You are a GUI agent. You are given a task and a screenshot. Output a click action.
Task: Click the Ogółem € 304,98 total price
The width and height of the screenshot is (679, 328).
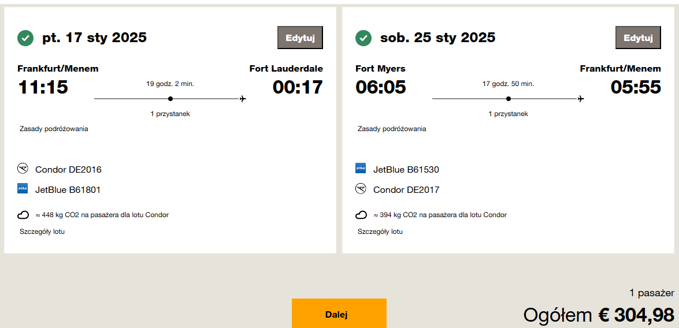[599, 315]
